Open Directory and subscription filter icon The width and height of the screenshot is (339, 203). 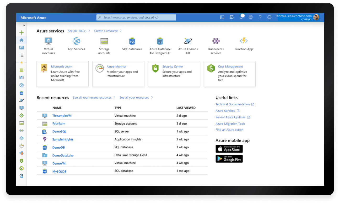click(232, 17)
